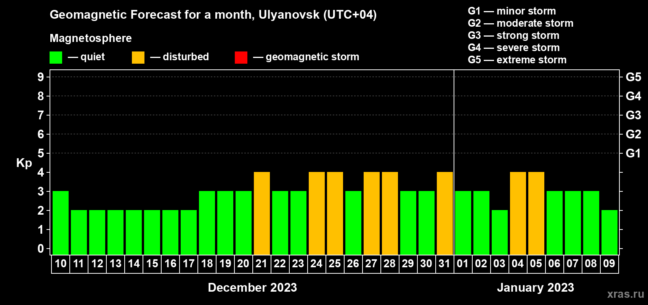Click the date label 08

pos(591,264)
